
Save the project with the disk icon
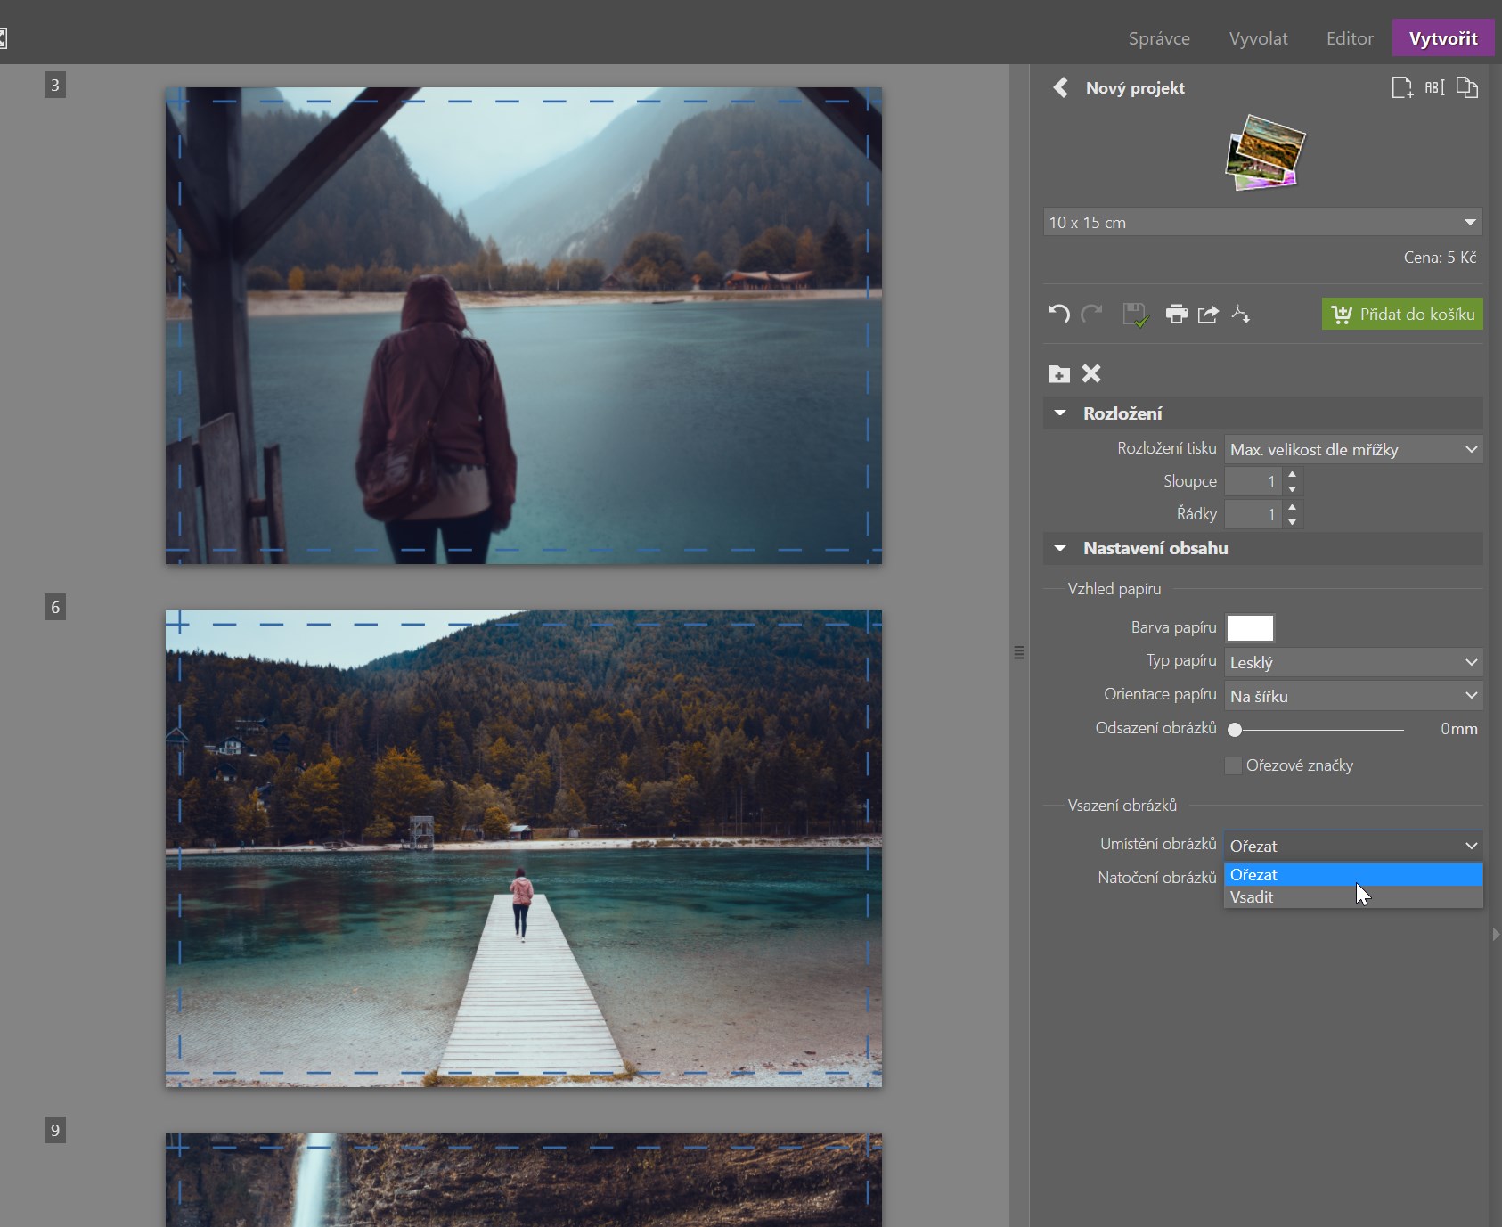(1135, 314)
